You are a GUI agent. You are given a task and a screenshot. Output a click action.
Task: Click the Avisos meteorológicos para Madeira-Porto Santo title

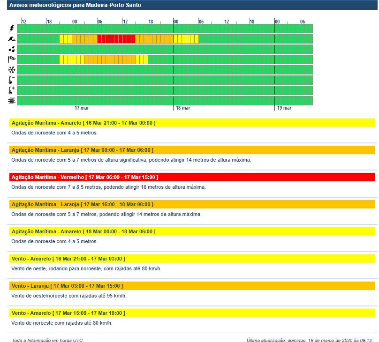click(75, 5)
